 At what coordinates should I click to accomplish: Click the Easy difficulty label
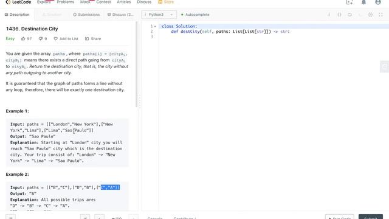(x=10, y=38)
